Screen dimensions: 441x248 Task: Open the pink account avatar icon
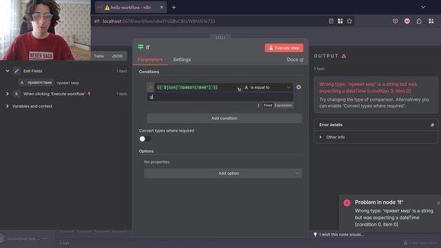point(407,21)
